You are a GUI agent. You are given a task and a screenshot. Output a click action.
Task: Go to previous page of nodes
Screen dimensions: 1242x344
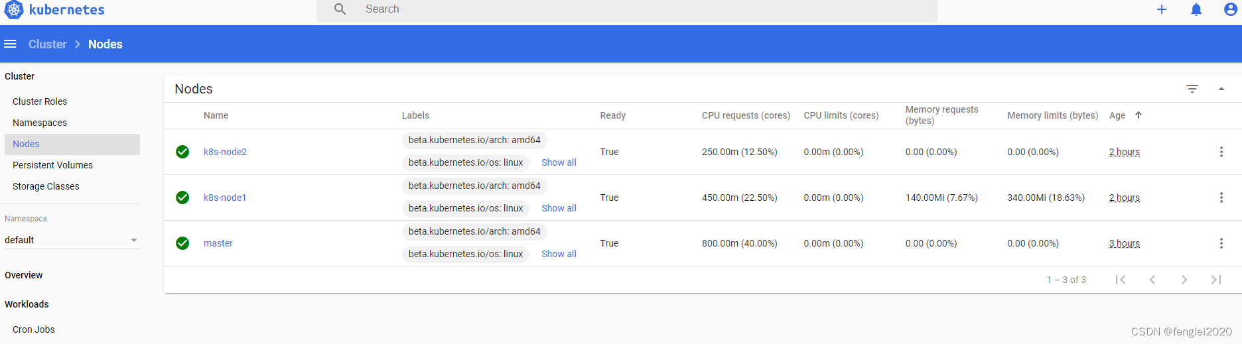1152,280
